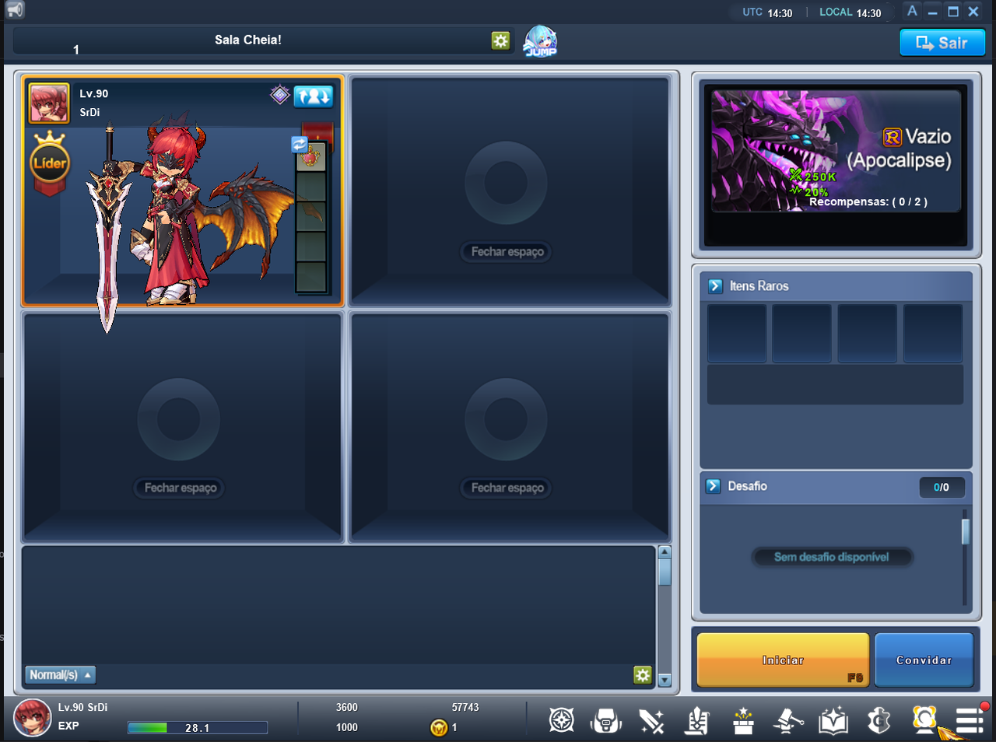Screen dimensions: 996x742
Task: Invite players with Convidar button
Action: [924, 660]
